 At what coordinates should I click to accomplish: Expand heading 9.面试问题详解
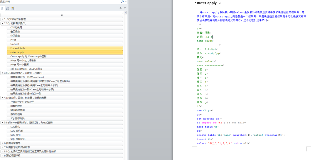pos(2,156)
